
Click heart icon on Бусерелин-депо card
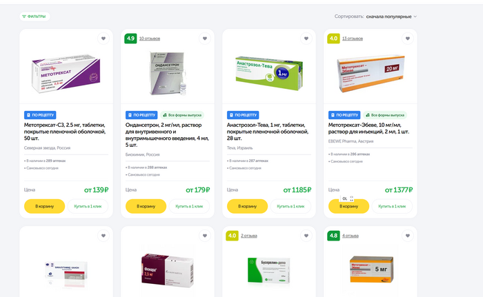tap(306, 236)
